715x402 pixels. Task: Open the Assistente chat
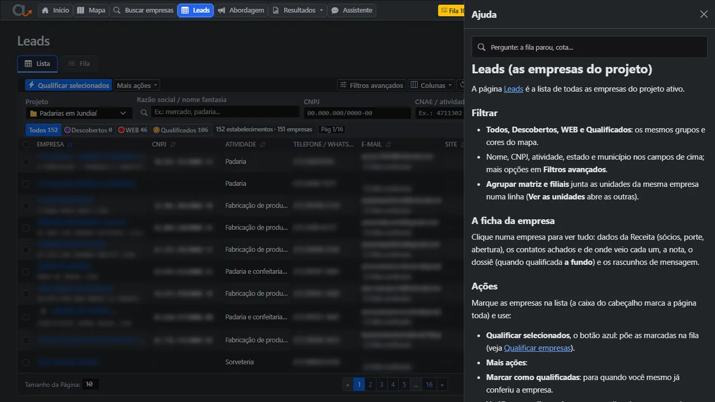[351, 10]
